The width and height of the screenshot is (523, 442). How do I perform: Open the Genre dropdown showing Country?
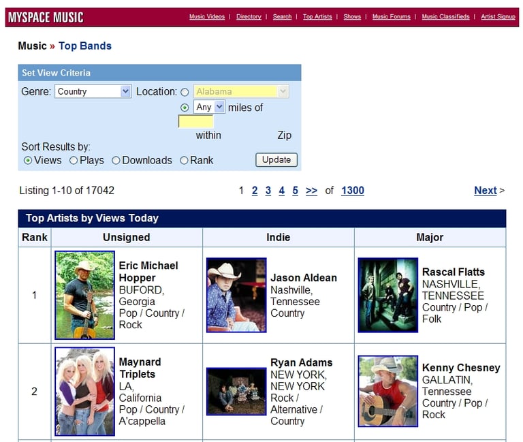pos(93,91)
